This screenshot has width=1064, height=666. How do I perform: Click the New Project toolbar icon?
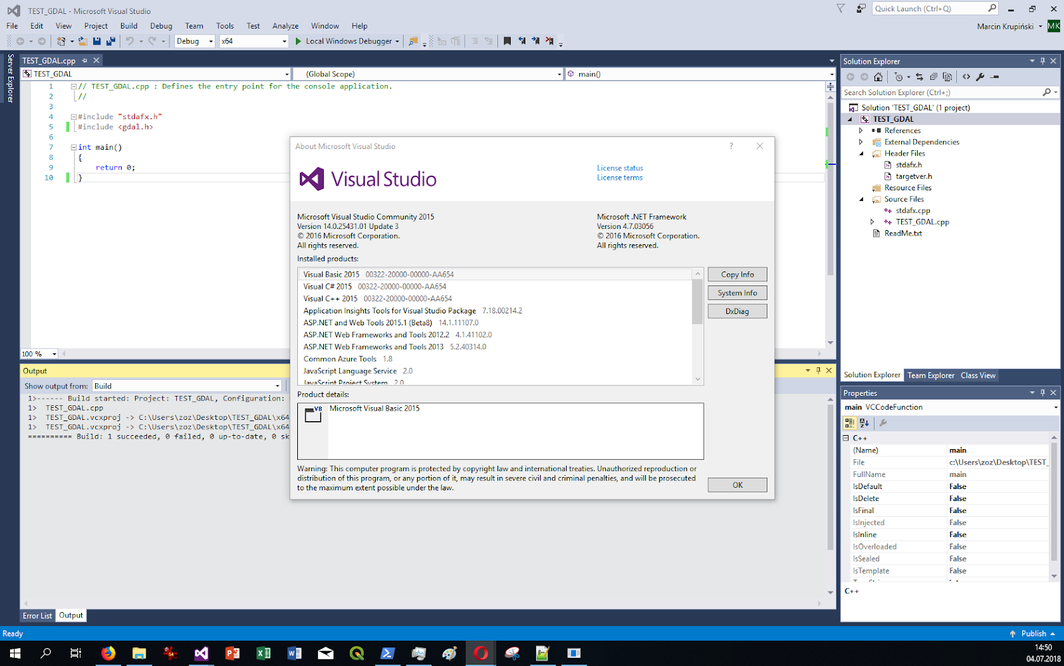[x=61, y=41]
